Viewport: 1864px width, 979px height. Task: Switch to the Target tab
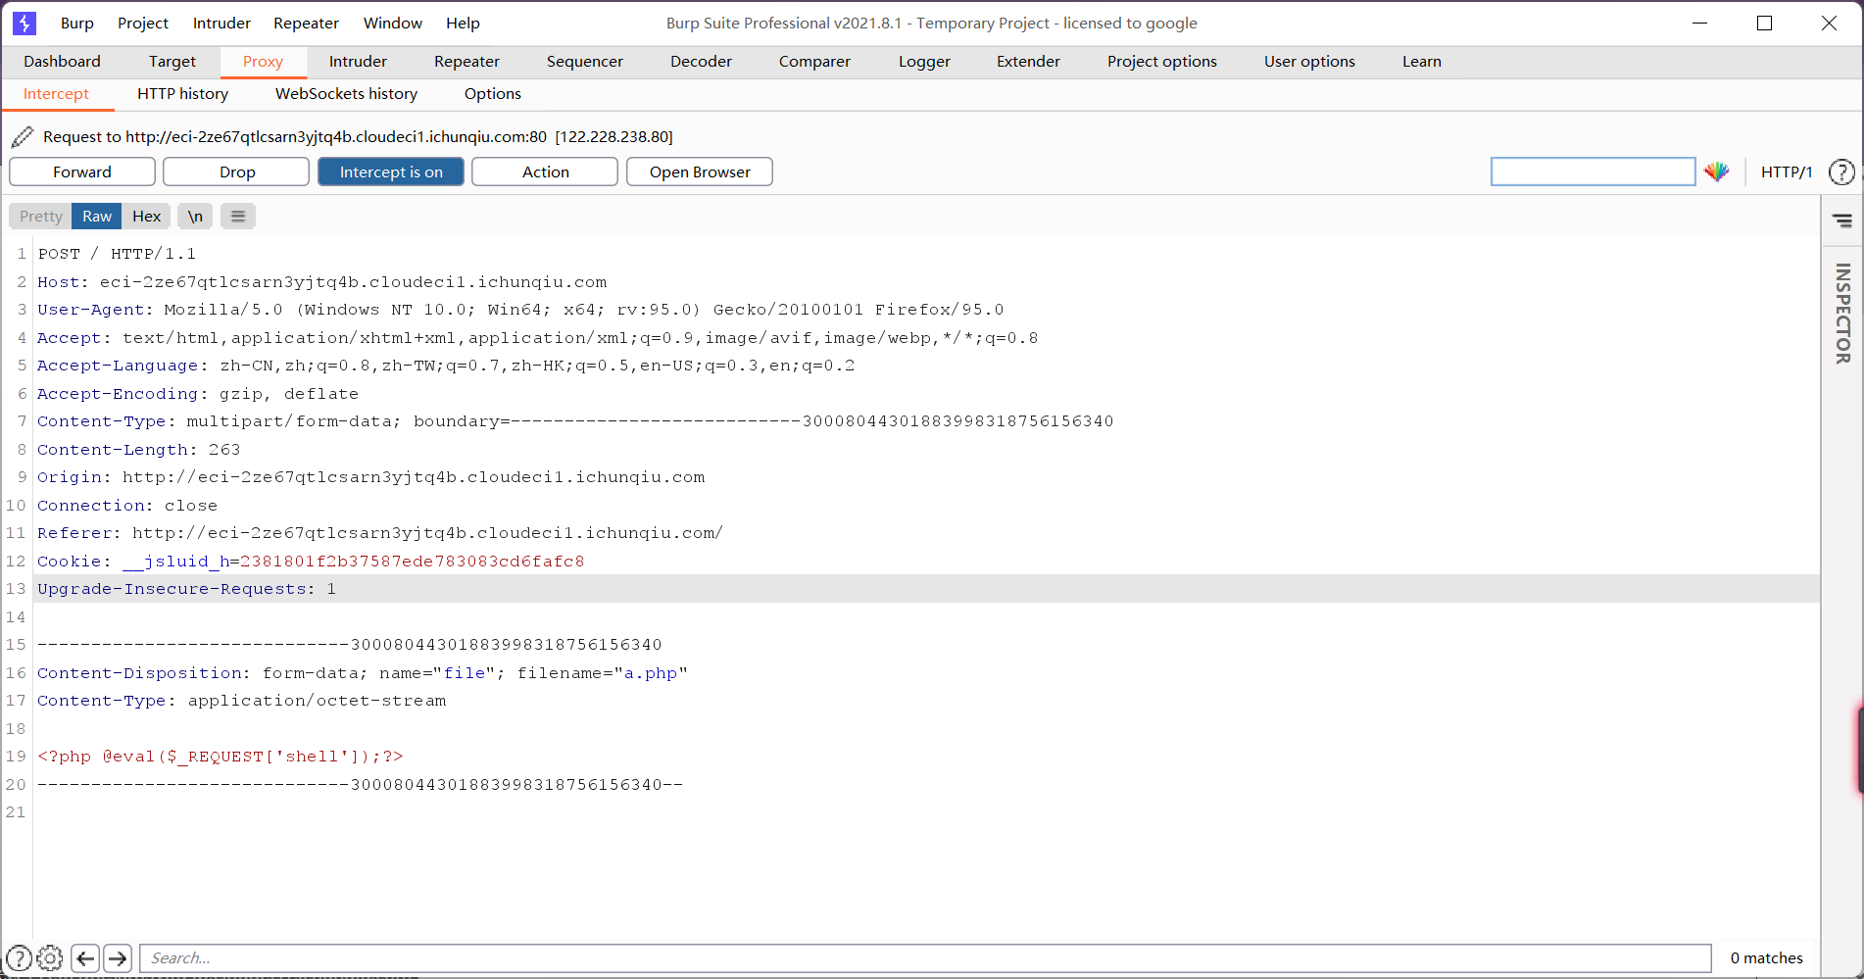[172, 61]
